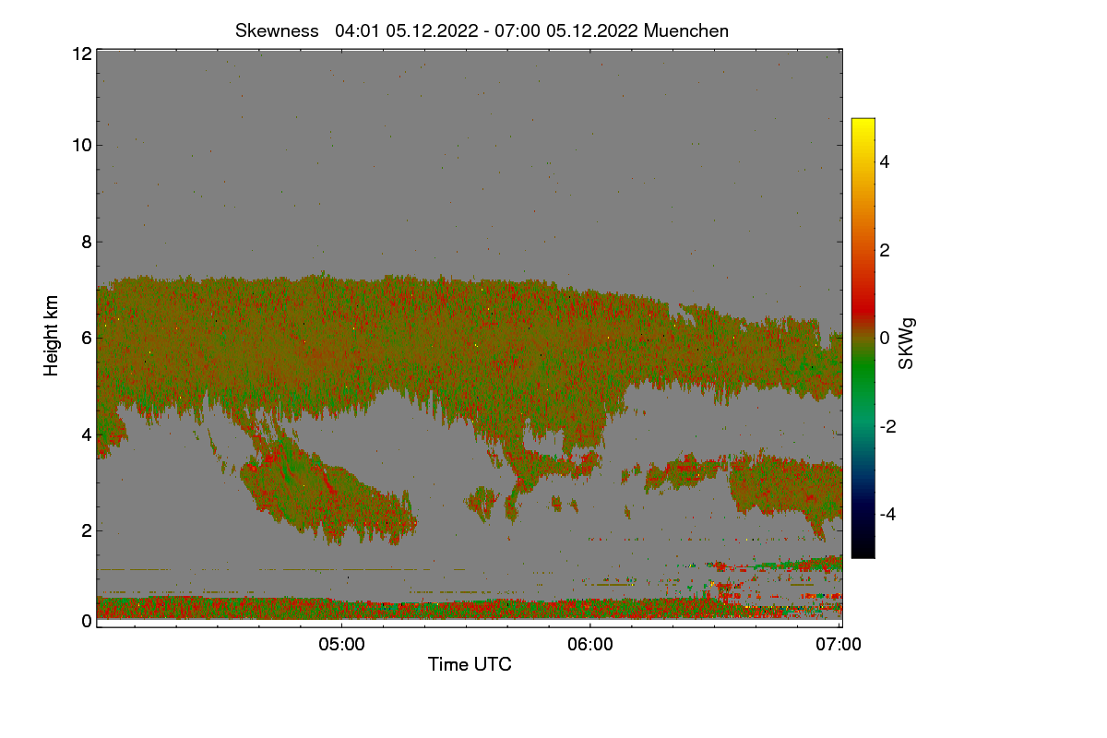Click the 07:00 time tick label
The height and width of the screenshot is (738, 1107).
[x=839, y=645]
